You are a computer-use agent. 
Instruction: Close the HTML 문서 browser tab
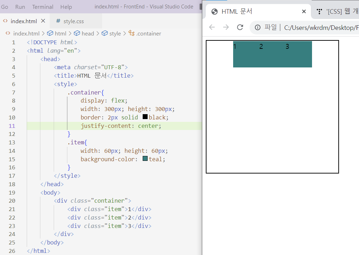[x=304, y=12]
